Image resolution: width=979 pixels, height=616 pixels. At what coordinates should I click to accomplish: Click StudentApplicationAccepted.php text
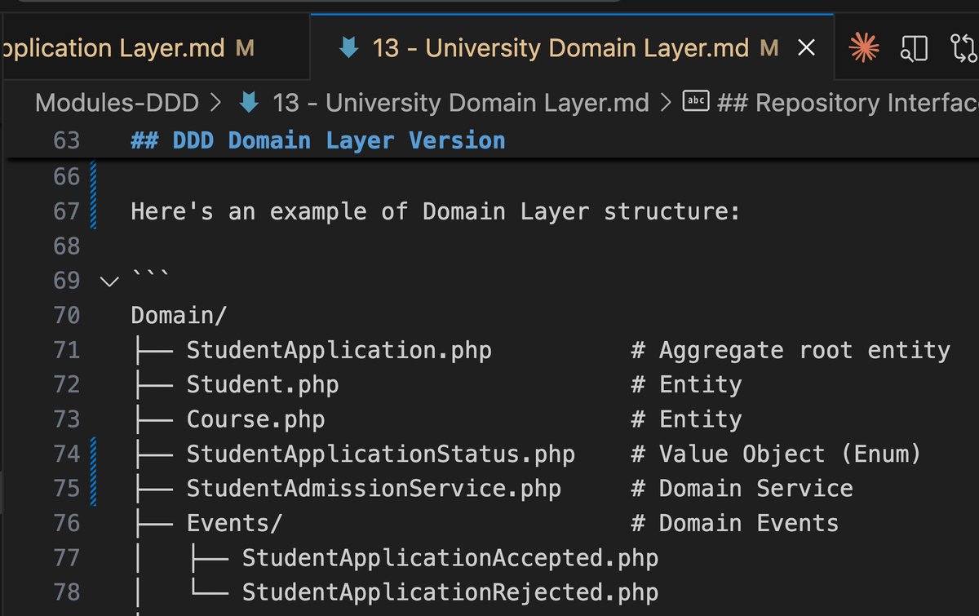pos(450,558)
